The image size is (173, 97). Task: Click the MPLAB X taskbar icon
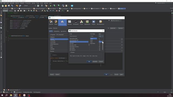pos(15,95)
